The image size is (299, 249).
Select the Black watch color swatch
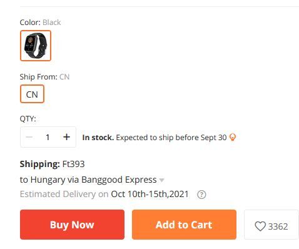point(36,46)
